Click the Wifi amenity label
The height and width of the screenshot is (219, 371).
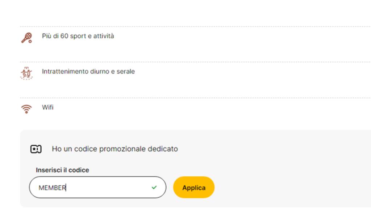[x=47, y=107]
